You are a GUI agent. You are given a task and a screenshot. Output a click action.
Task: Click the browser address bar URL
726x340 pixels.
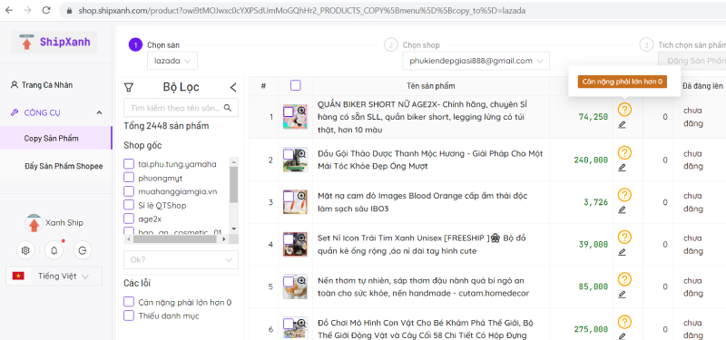tap(302, 10)
